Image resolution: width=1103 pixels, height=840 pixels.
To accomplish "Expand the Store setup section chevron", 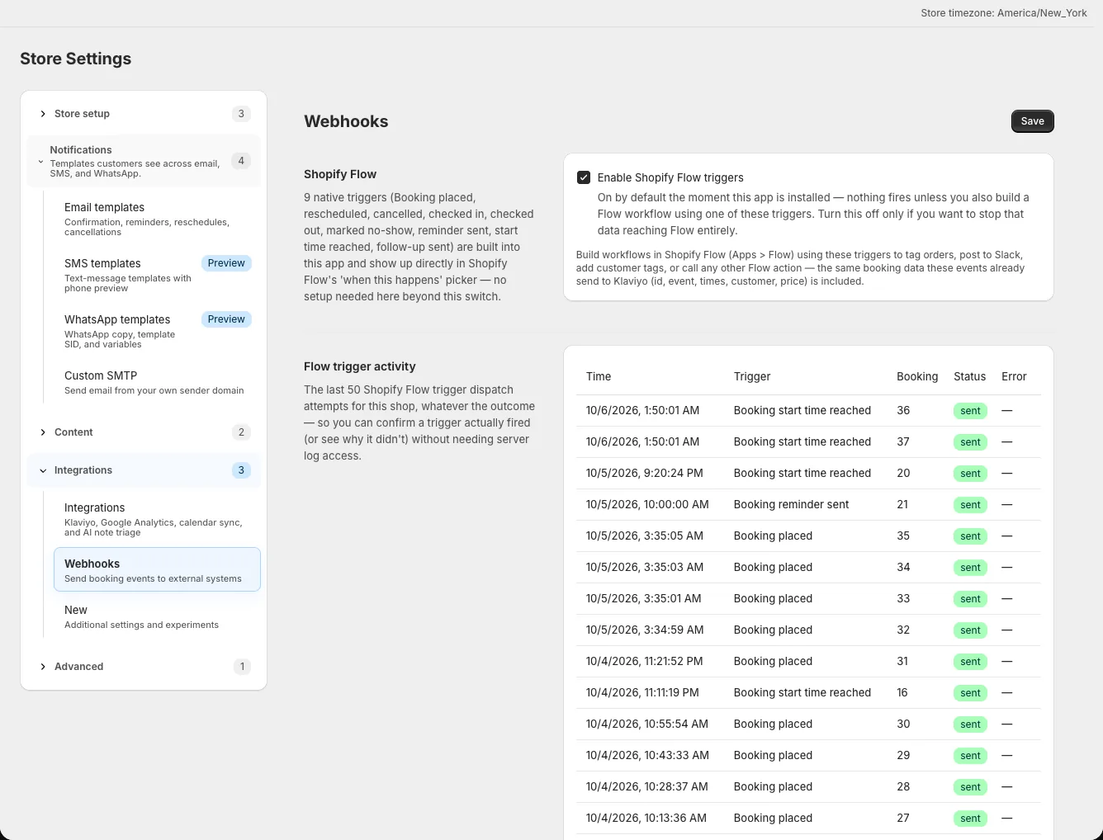I will pos(43,114).
